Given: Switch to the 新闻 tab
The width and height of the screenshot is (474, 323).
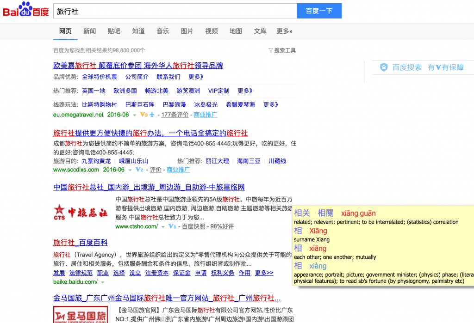Looking at the screenshot, I should [90, 31].
